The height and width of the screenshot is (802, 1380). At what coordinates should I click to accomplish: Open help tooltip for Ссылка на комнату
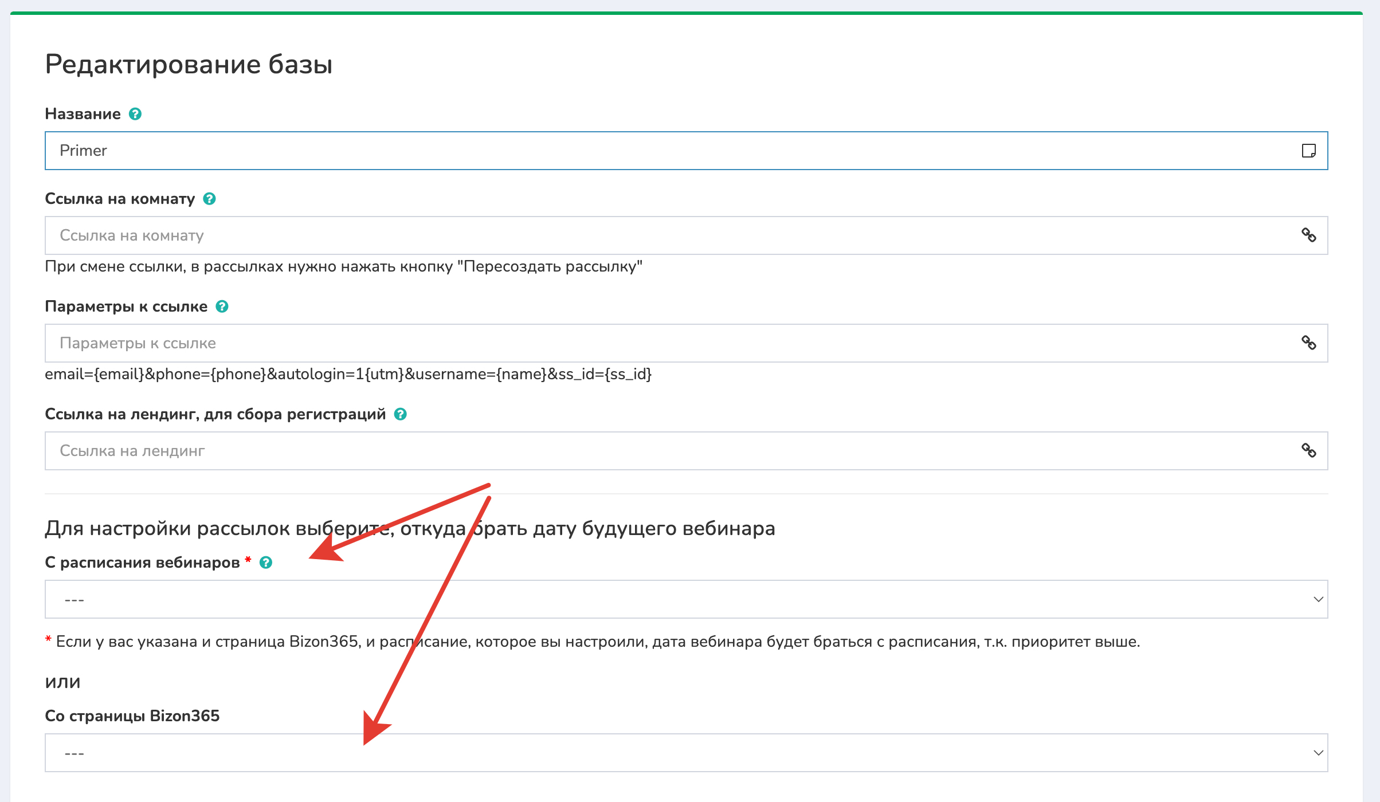coord(210,199)
